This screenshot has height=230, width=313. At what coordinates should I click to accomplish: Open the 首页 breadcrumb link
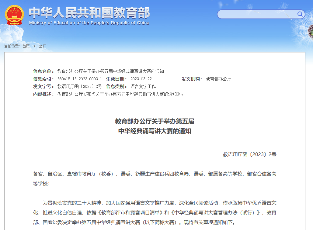point(26,46)
